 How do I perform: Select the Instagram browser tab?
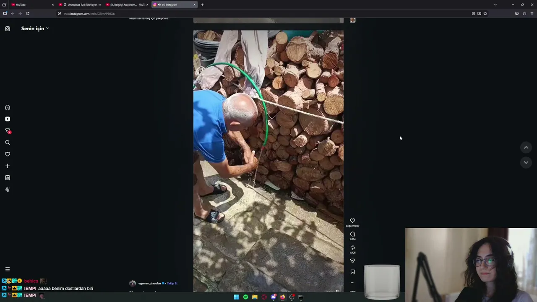tap(174, 5)
